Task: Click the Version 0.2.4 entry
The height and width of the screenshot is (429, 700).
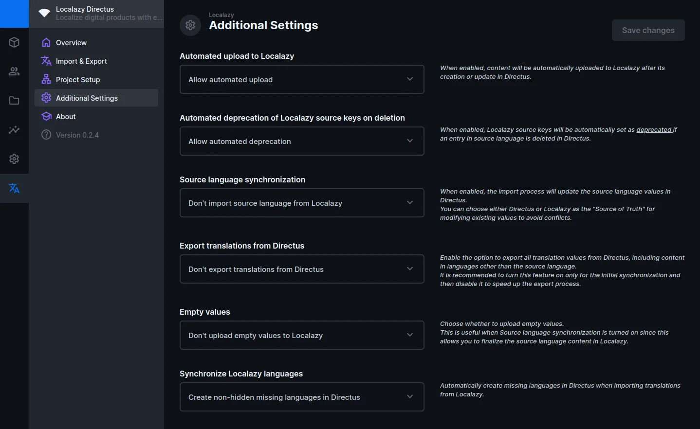Action: 96,135
